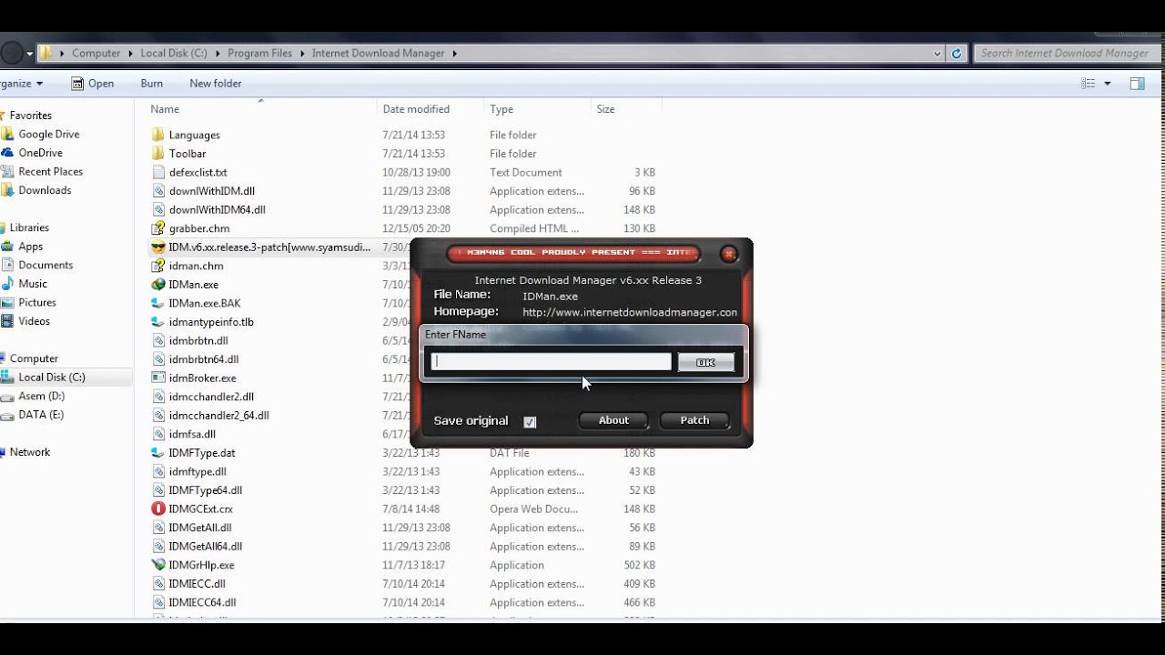This screenshot has width=1165, height=655.
Task: Expand the arrow after Program Files breadcrumb
Action: [x=303, y=54]
